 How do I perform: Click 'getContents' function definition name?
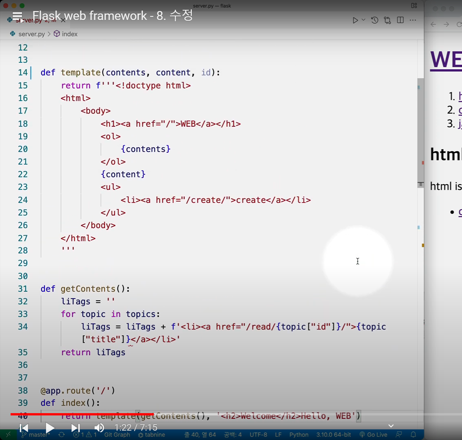point(88,289)
